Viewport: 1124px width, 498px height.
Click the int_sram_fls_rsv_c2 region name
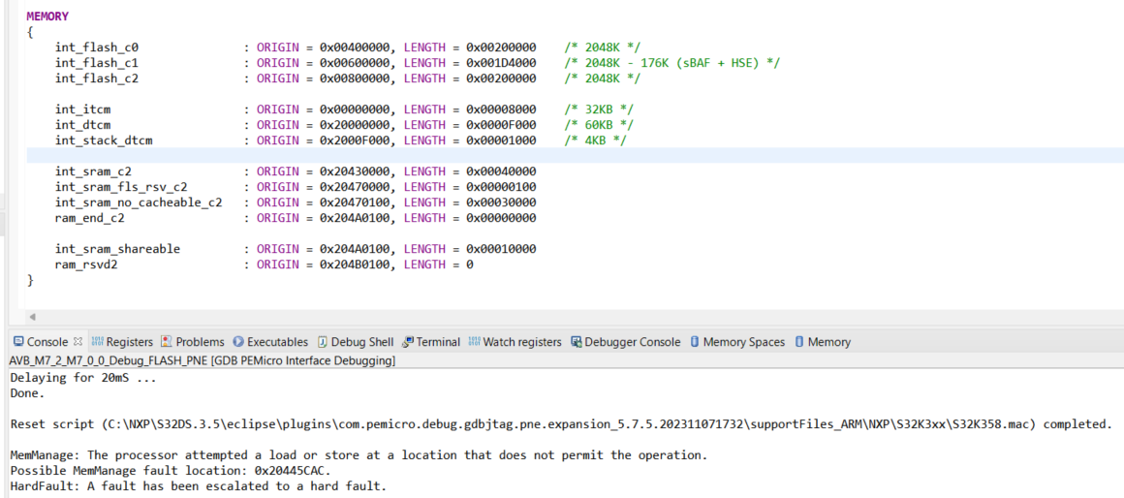coord(122,187)
